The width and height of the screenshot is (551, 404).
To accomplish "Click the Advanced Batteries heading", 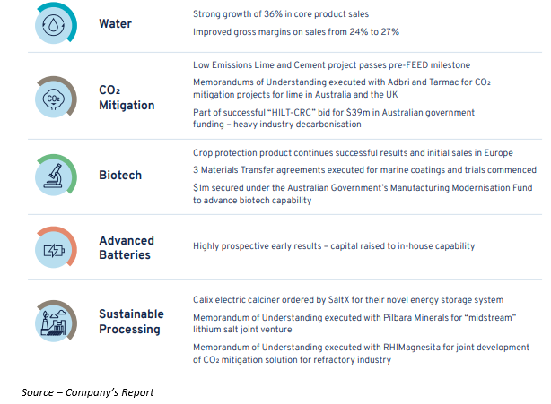I will click(127, 248).
